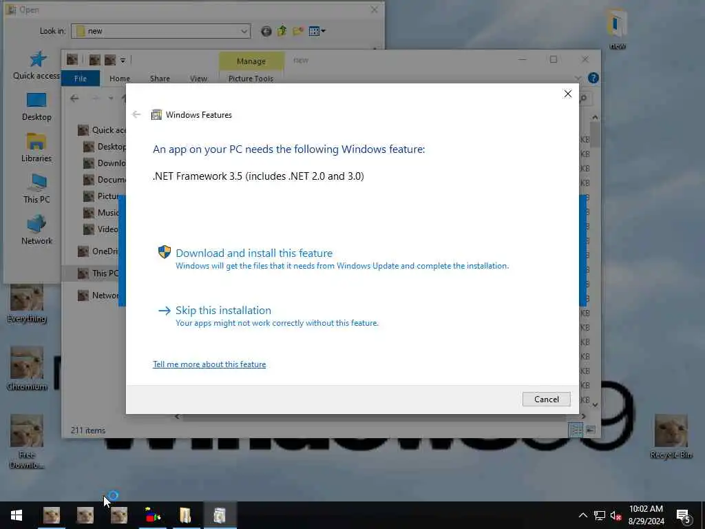
Task: Open the File tab in Explorer window
Action: coord(81,79)
